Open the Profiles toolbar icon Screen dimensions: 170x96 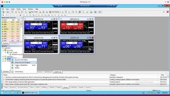(x=7, y=12)
